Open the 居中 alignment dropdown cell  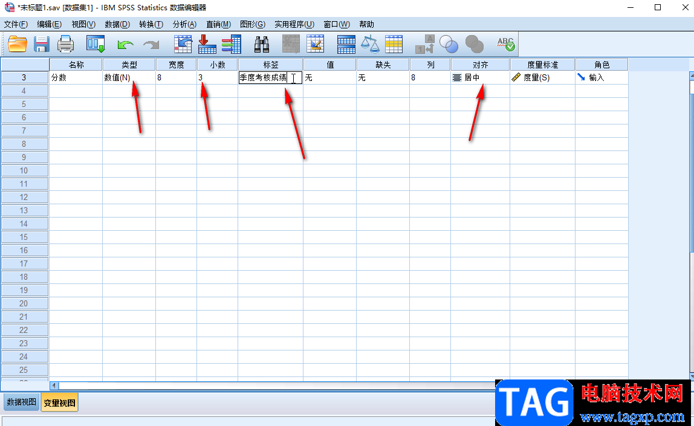[x=480, y=77]
